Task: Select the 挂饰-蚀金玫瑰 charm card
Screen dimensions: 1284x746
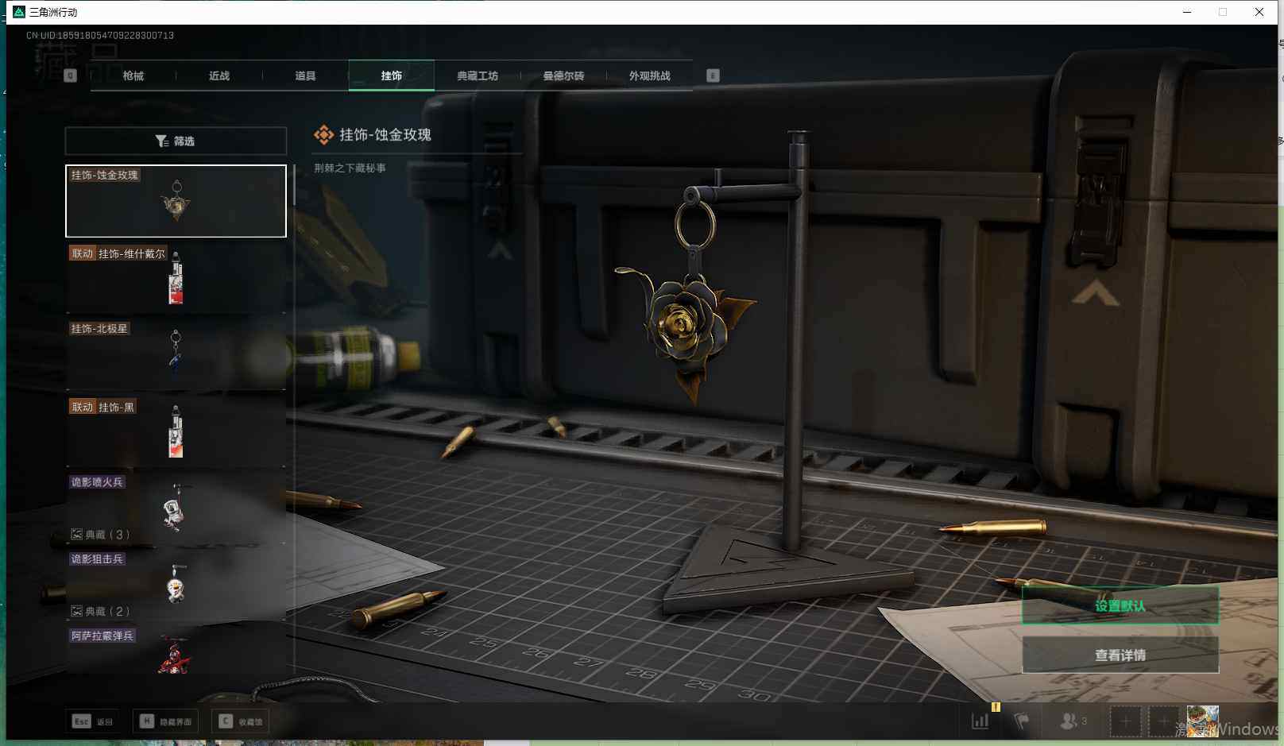Action: click(x=176, y=201)
